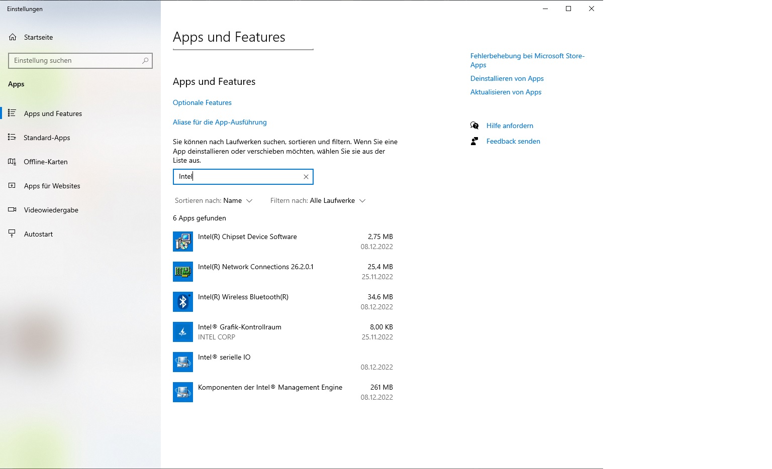Click the Hilfe anfordern link
The width and height of the screenshot is (772, 469).
point(510,126)
